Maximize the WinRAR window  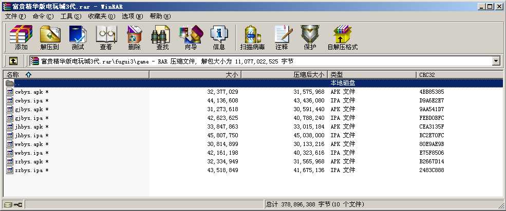coord(490,6)
